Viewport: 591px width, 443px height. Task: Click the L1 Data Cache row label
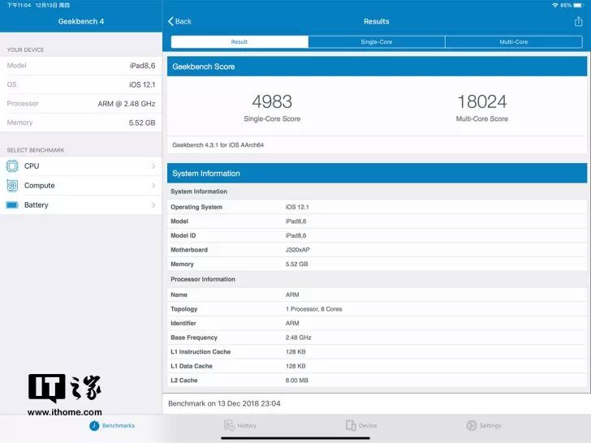[x=192, y=366]
